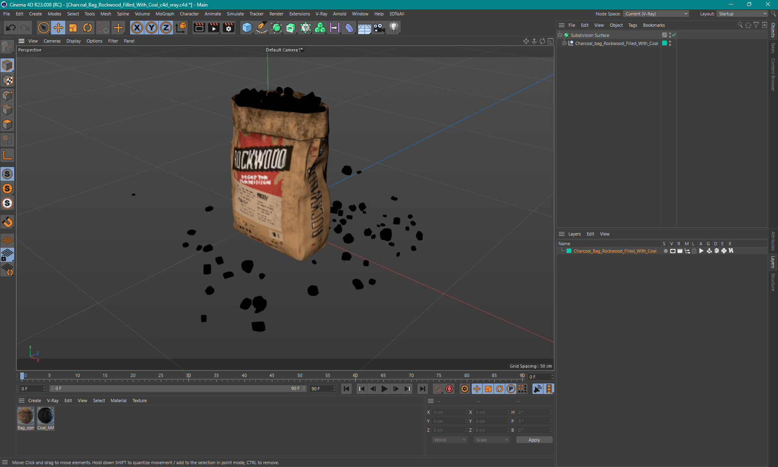
Task: Click the teal layer color swatch of Charcoal_bag object
Action: 665,43
